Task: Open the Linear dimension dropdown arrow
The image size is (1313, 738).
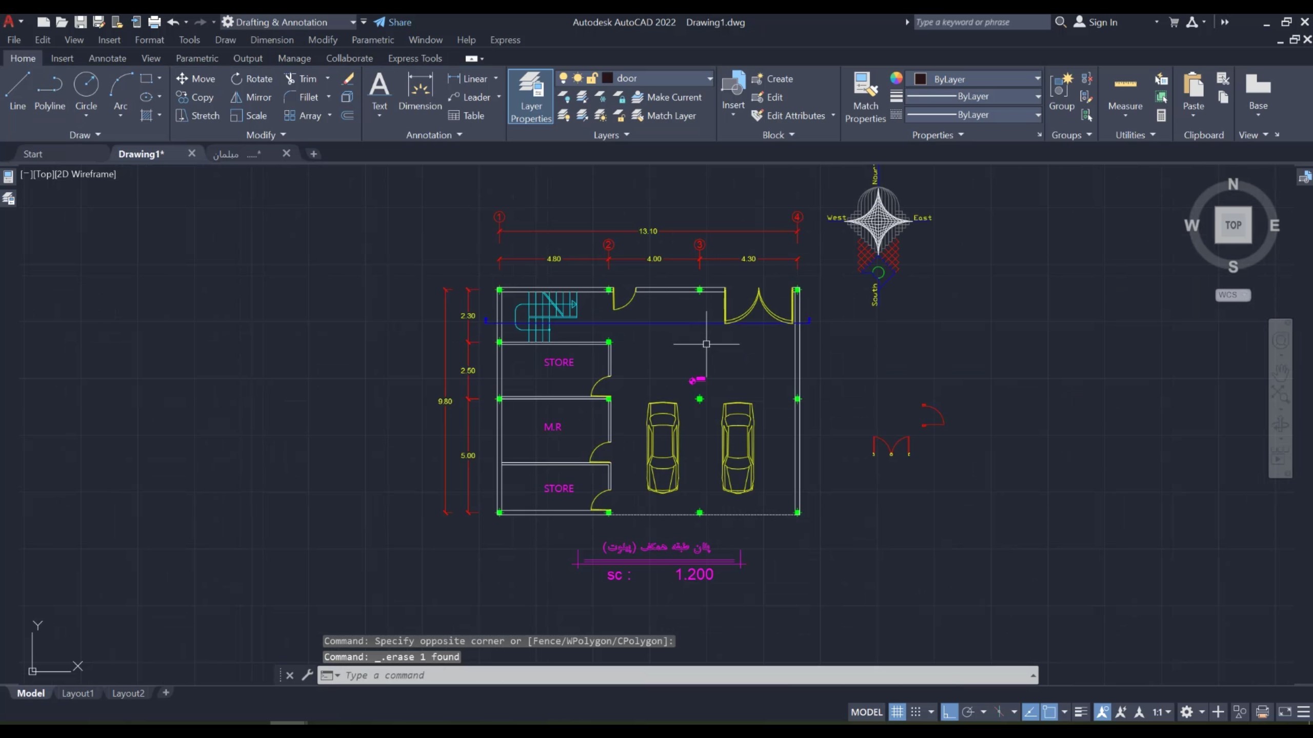Action: pos(496,78)
